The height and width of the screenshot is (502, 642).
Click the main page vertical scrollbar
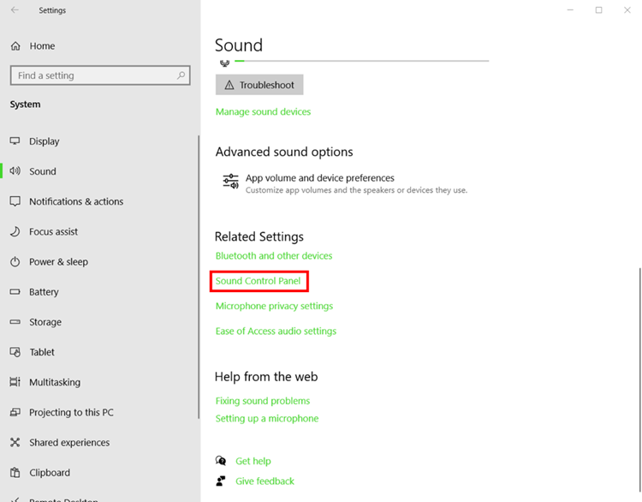tap(639, 379)
